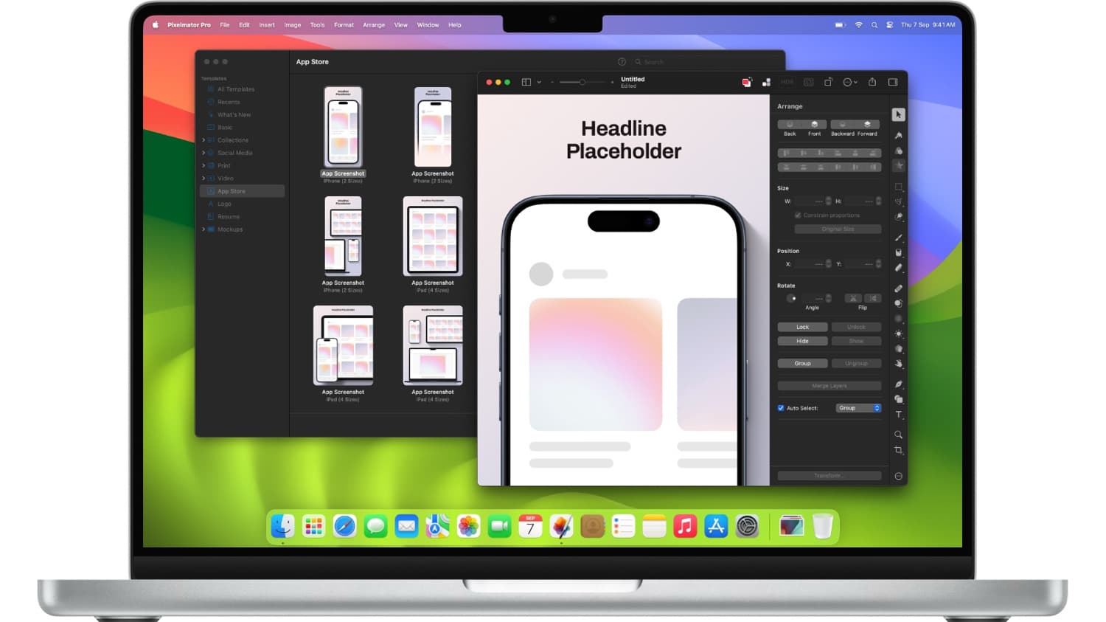Toggle the right sidebar panel icon
This screenshot has height=622, width=1106.
point(893,82)
